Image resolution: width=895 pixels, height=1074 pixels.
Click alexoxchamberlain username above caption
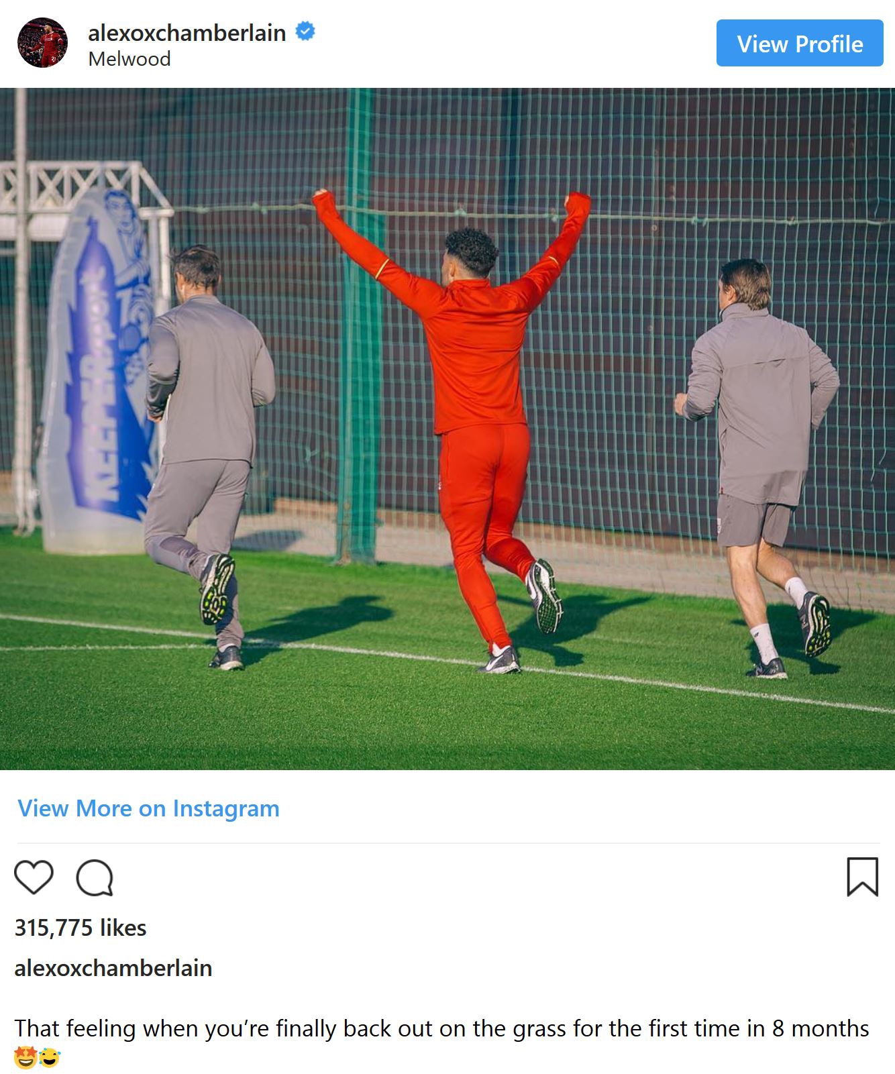113,968
